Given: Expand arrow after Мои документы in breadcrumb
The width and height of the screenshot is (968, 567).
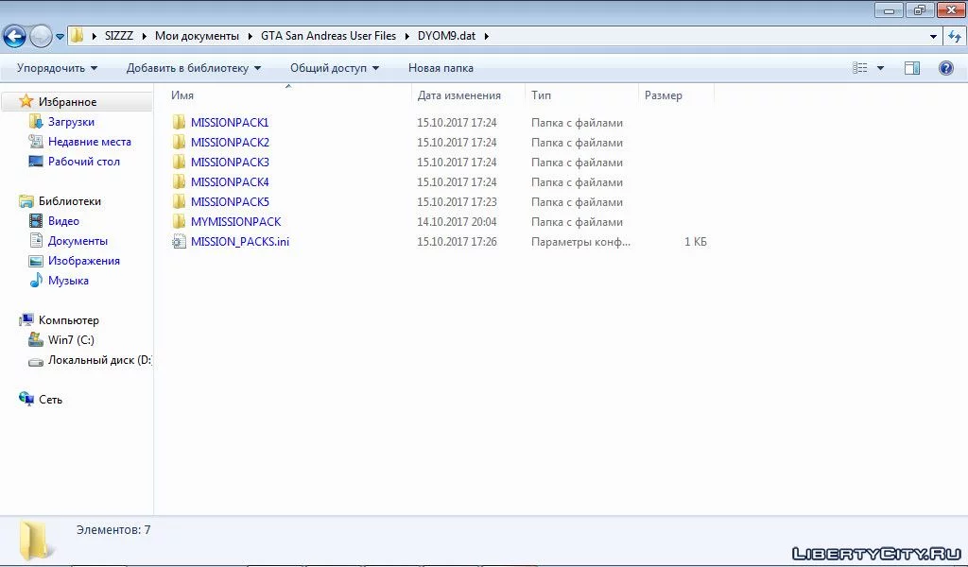Looking at the screenshot, I should [x=250, y=37].
